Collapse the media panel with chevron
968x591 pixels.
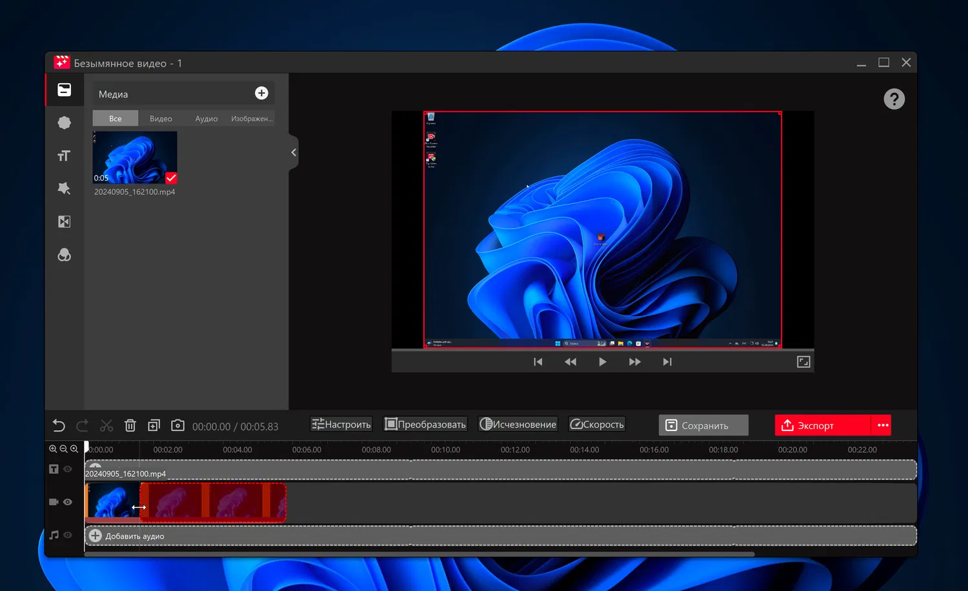tap(294, 152)
